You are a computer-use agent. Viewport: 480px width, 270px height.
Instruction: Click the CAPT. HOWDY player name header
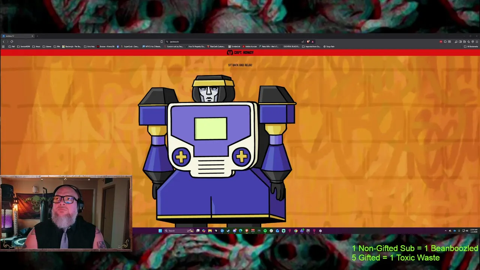(x=240, y=52)
